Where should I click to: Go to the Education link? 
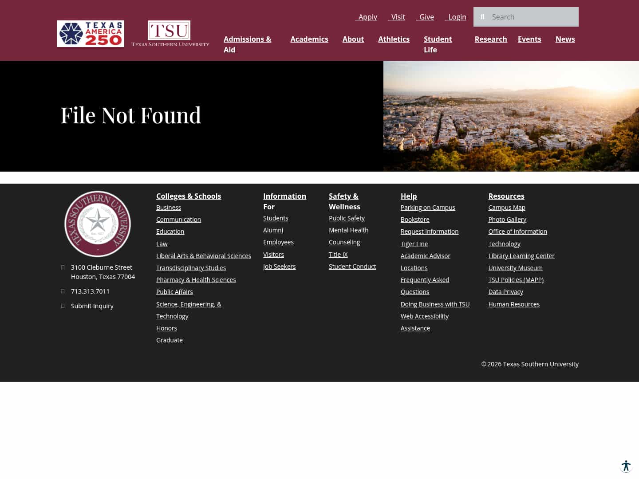(x=170, y=232)
